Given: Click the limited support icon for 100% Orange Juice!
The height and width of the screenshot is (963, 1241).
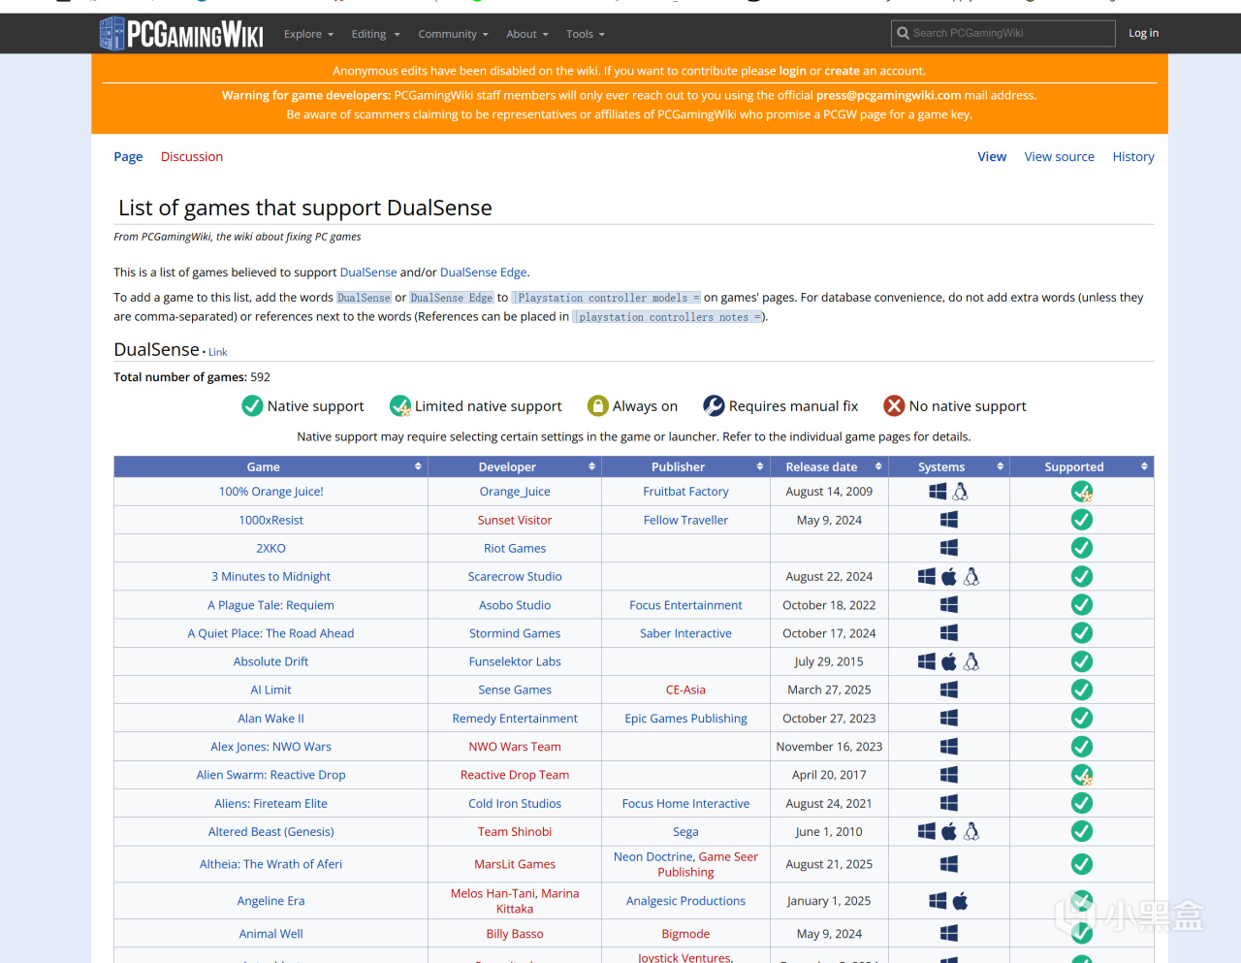Looking at the screenshot, I should [1082, 492].
